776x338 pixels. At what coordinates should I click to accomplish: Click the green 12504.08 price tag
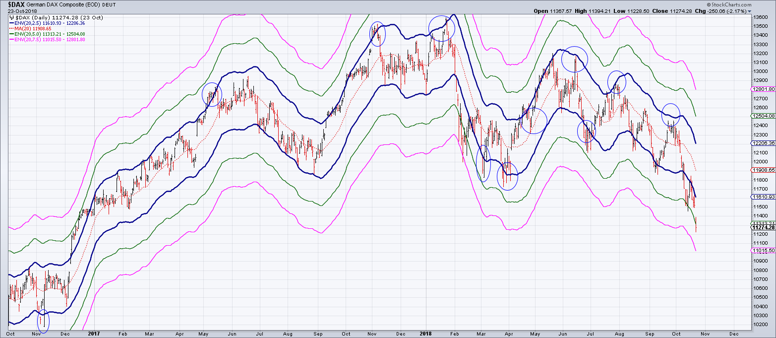(x=763, y=116)
